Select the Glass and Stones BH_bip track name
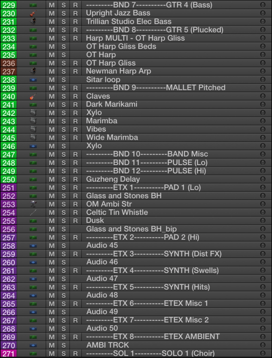Screen dimensions: 272x358 (x=131, y=229)
